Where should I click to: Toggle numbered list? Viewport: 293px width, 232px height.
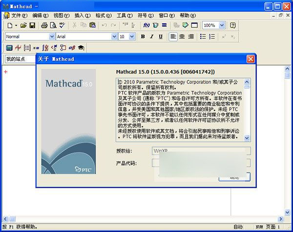point(212,37)
